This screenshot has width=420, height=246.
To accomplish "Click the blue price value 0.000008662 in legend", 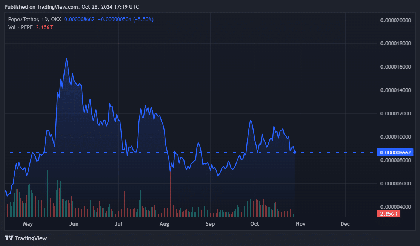I will coord(79,19).
